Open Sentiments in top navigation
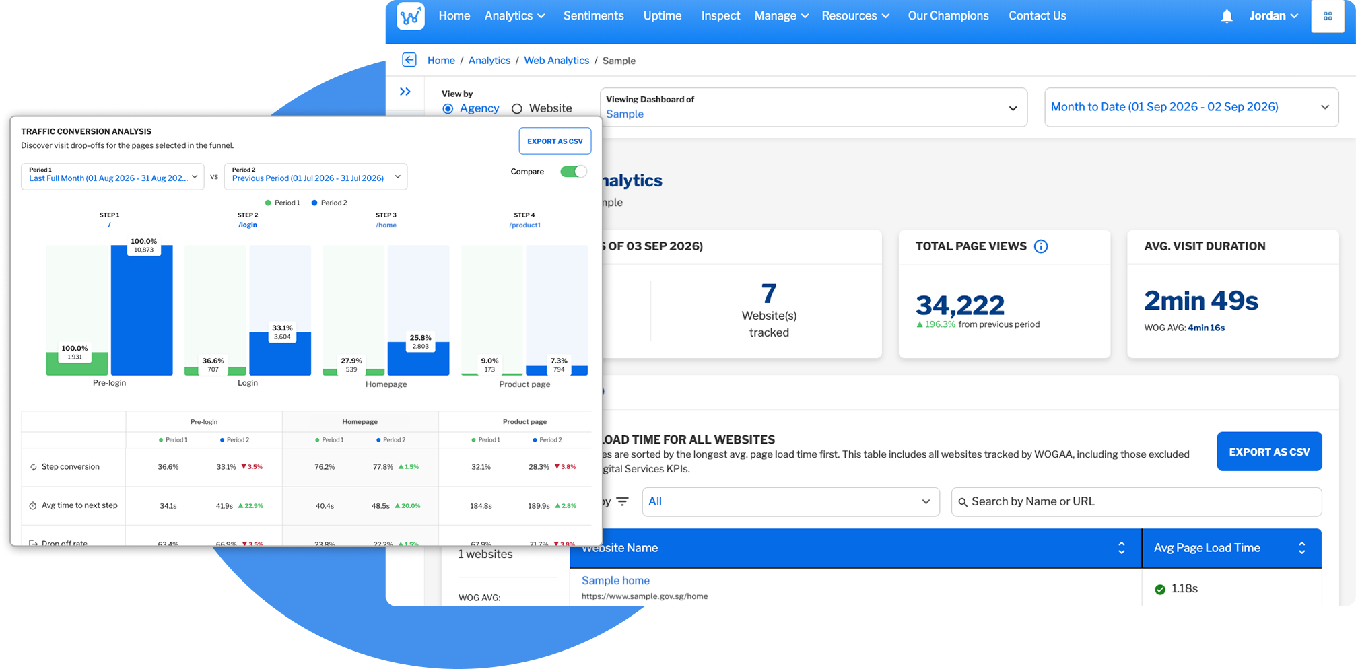The width and height of the screenshot is (1356, 669). [x=594, y=15]
